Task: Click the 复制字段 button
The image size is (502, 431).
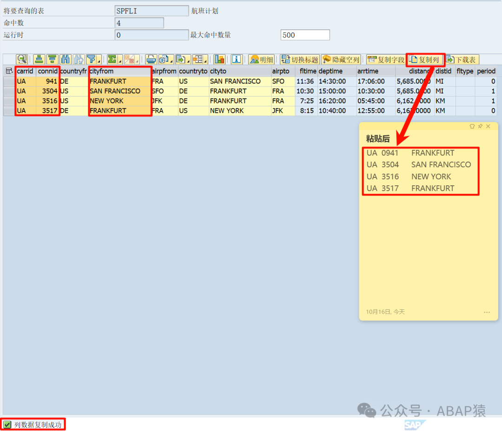Action: click(x=386, y=59)
